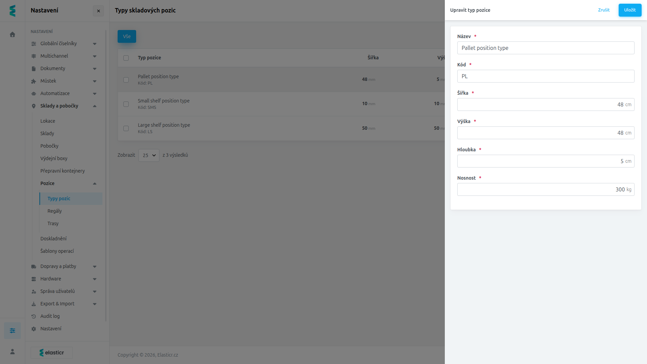Click the Elasticr logo at top left
Viewport: 647px width, 364px height.
point(12,11)
